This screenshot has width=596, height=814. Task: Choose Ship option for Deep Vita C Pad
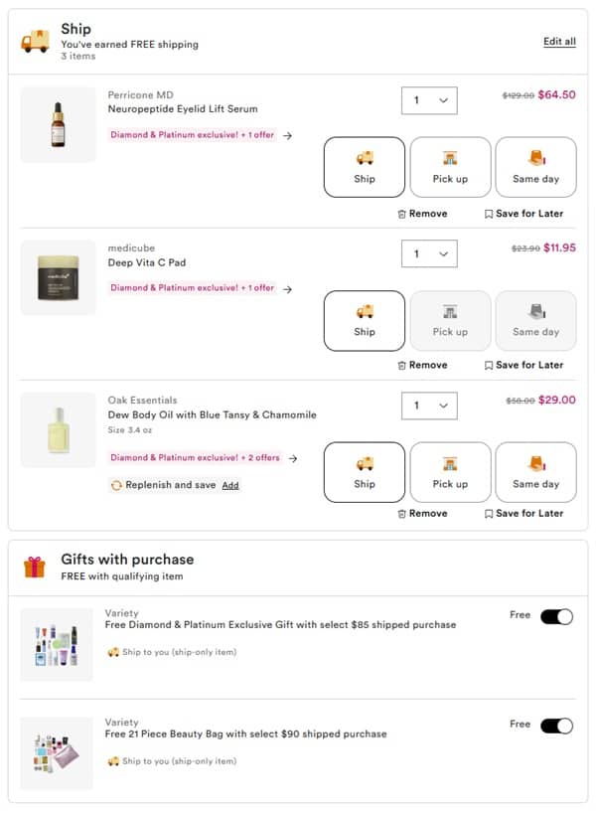pyautogui.click(x=365, y=320)
